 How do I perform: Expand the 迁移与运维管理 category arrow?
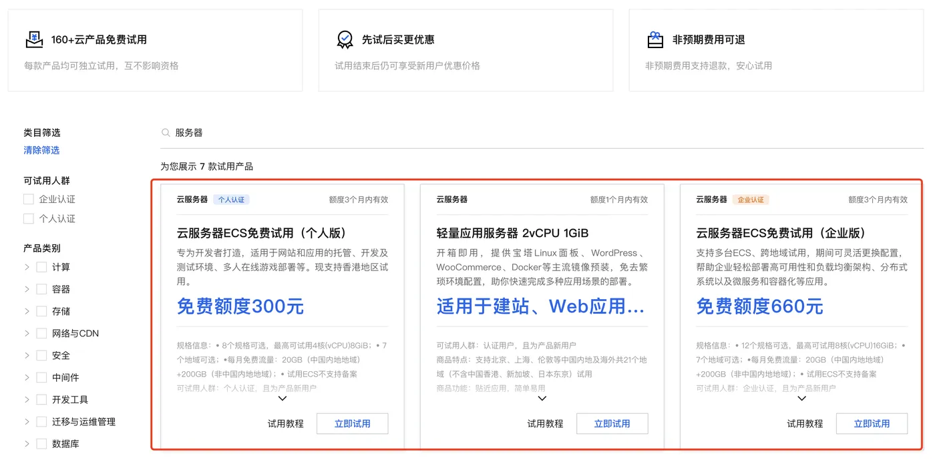27,421
